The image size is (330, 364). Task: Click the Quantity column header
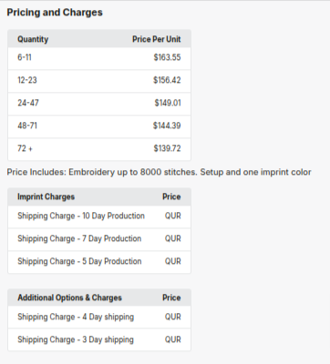point(33,39)
